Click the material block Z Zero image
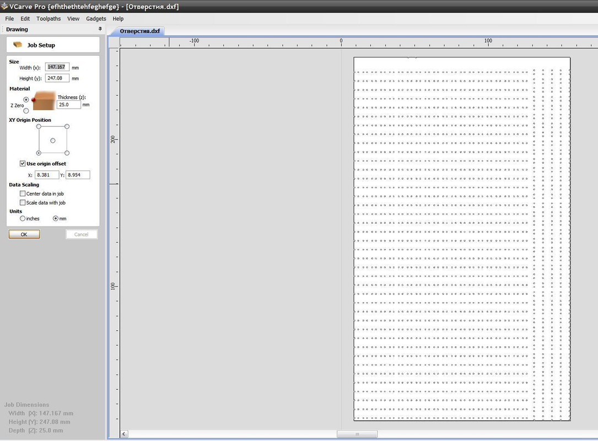The image size is (598, 441). (44, 101)
